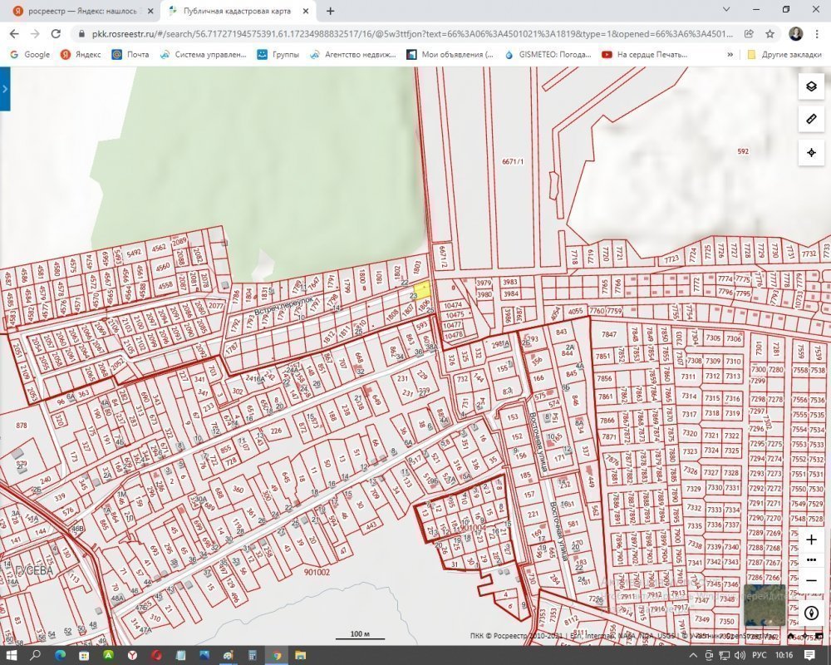Image resolution: width=831 pixels, height=665 pixels.
Task: Open the Другие закладки bookmarks folder
Action: 784,55
